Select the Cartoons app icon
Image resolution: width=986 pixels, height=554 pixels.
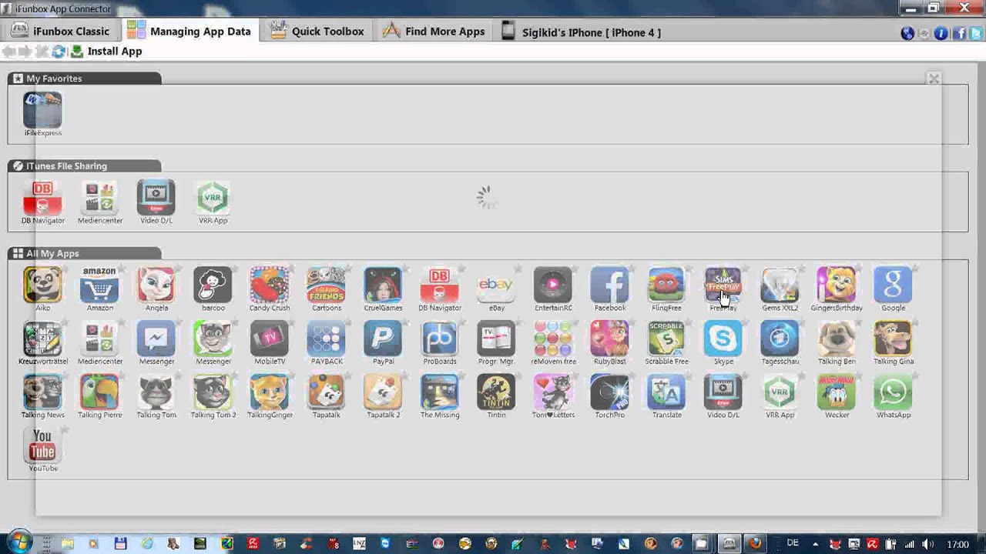[x=326, y=285]
